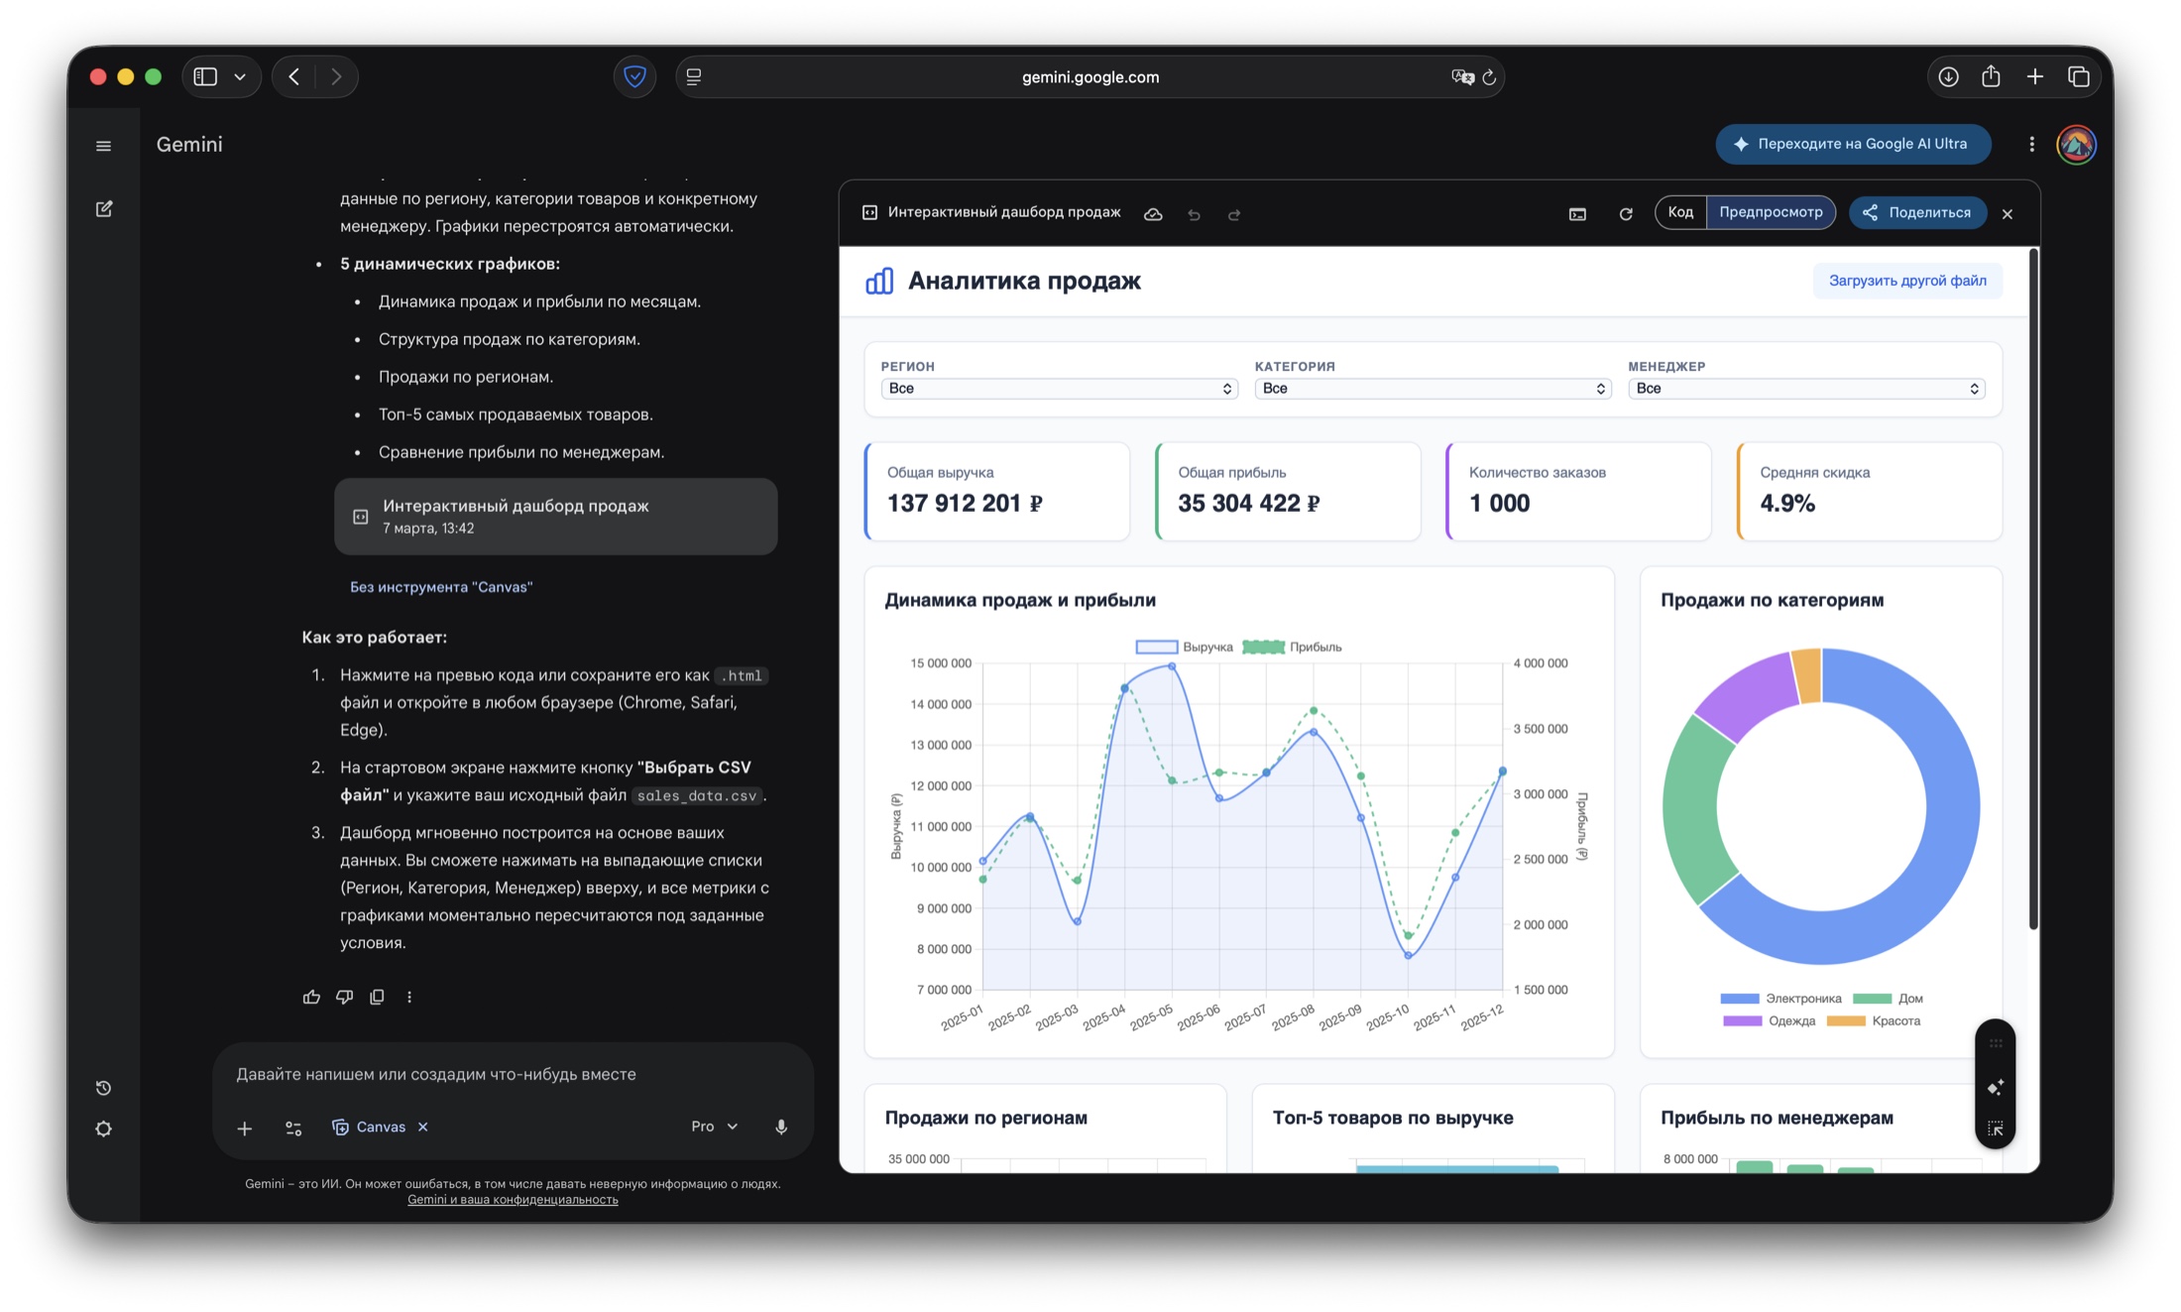This screenshot has height=1312, width=2181.
Task: Open new chat via compose icon
Action: (104, 209)
